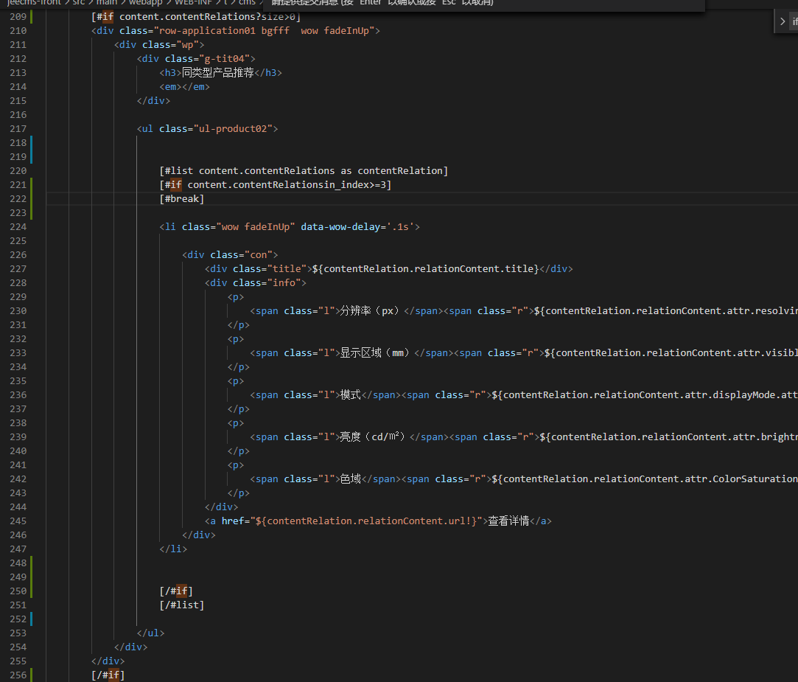Click the green change marker beside line 249

coord(32,577)
